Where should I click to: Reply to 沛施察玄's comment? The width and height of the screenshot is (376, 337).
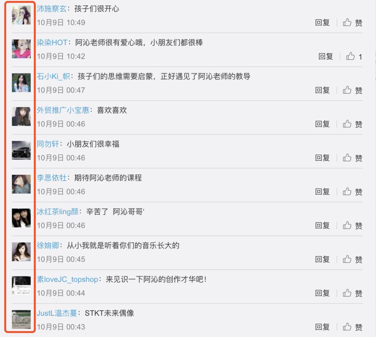pyautogui.click(x=322, y=23)
